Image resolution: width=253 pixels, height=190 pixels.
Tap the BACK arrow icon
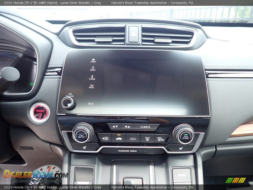[x=92, y=85]
